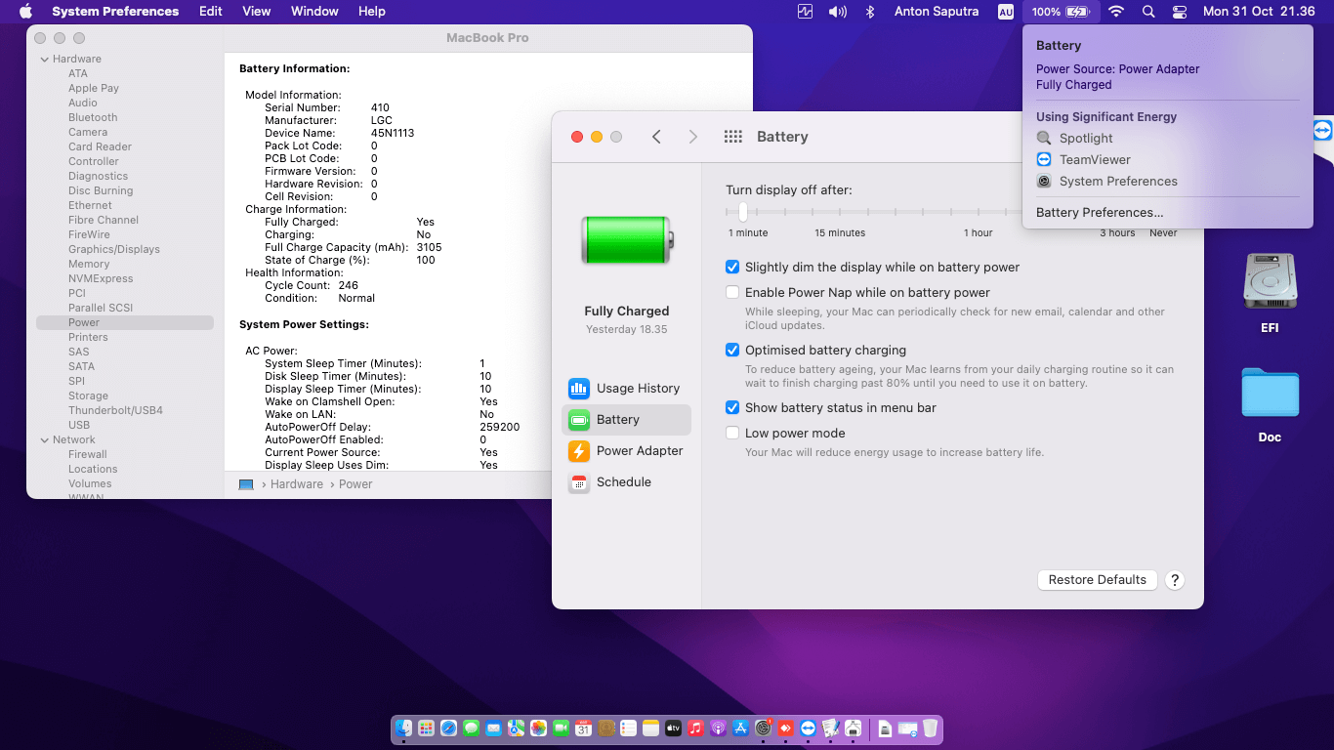Image resolution: width=1334 pixels, height=750 pixels.
Task: Open Spotlight search in menu bar
Action: click(x=1148, y=12)
